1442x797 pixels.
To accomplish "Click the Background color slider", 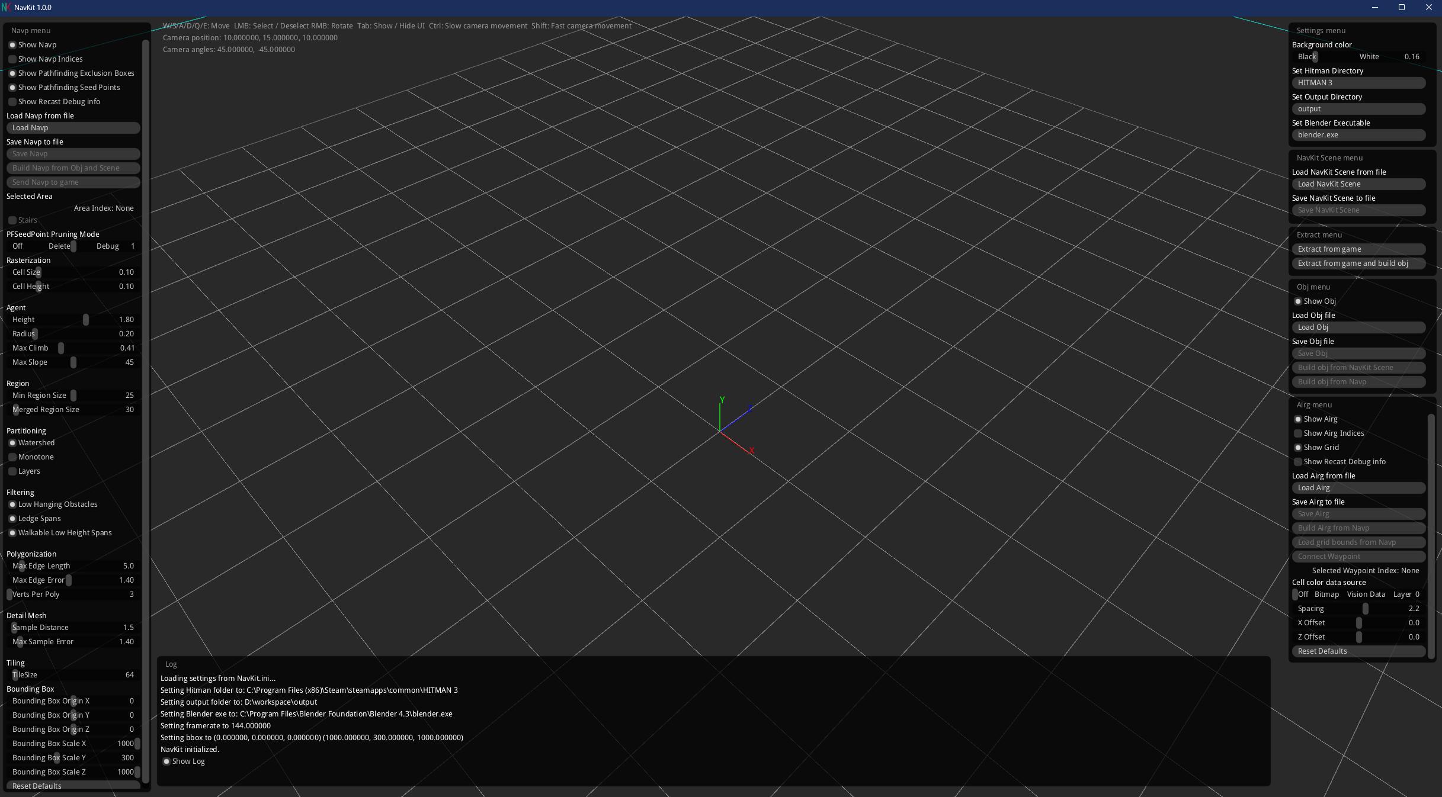I will coord(1358,57).
